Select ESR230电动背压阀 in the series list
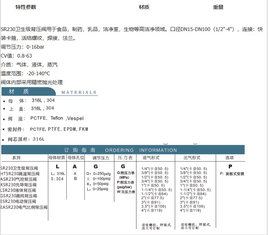 coord(18,201)
